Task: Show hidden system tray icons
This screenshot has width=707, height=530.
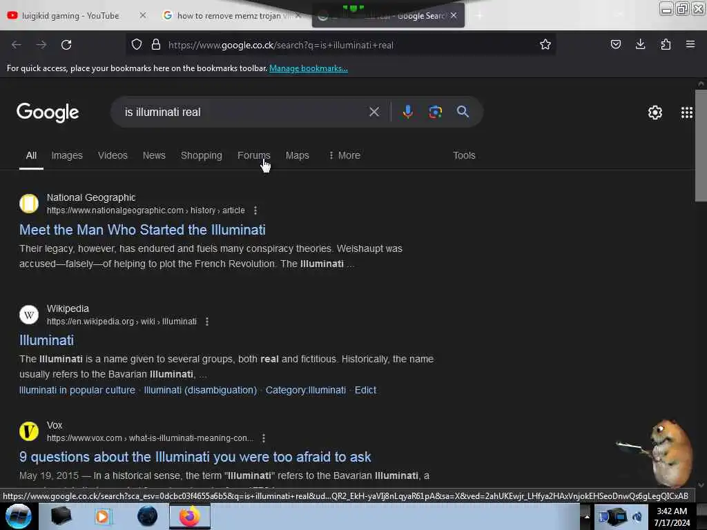Action: coord(587,516)
